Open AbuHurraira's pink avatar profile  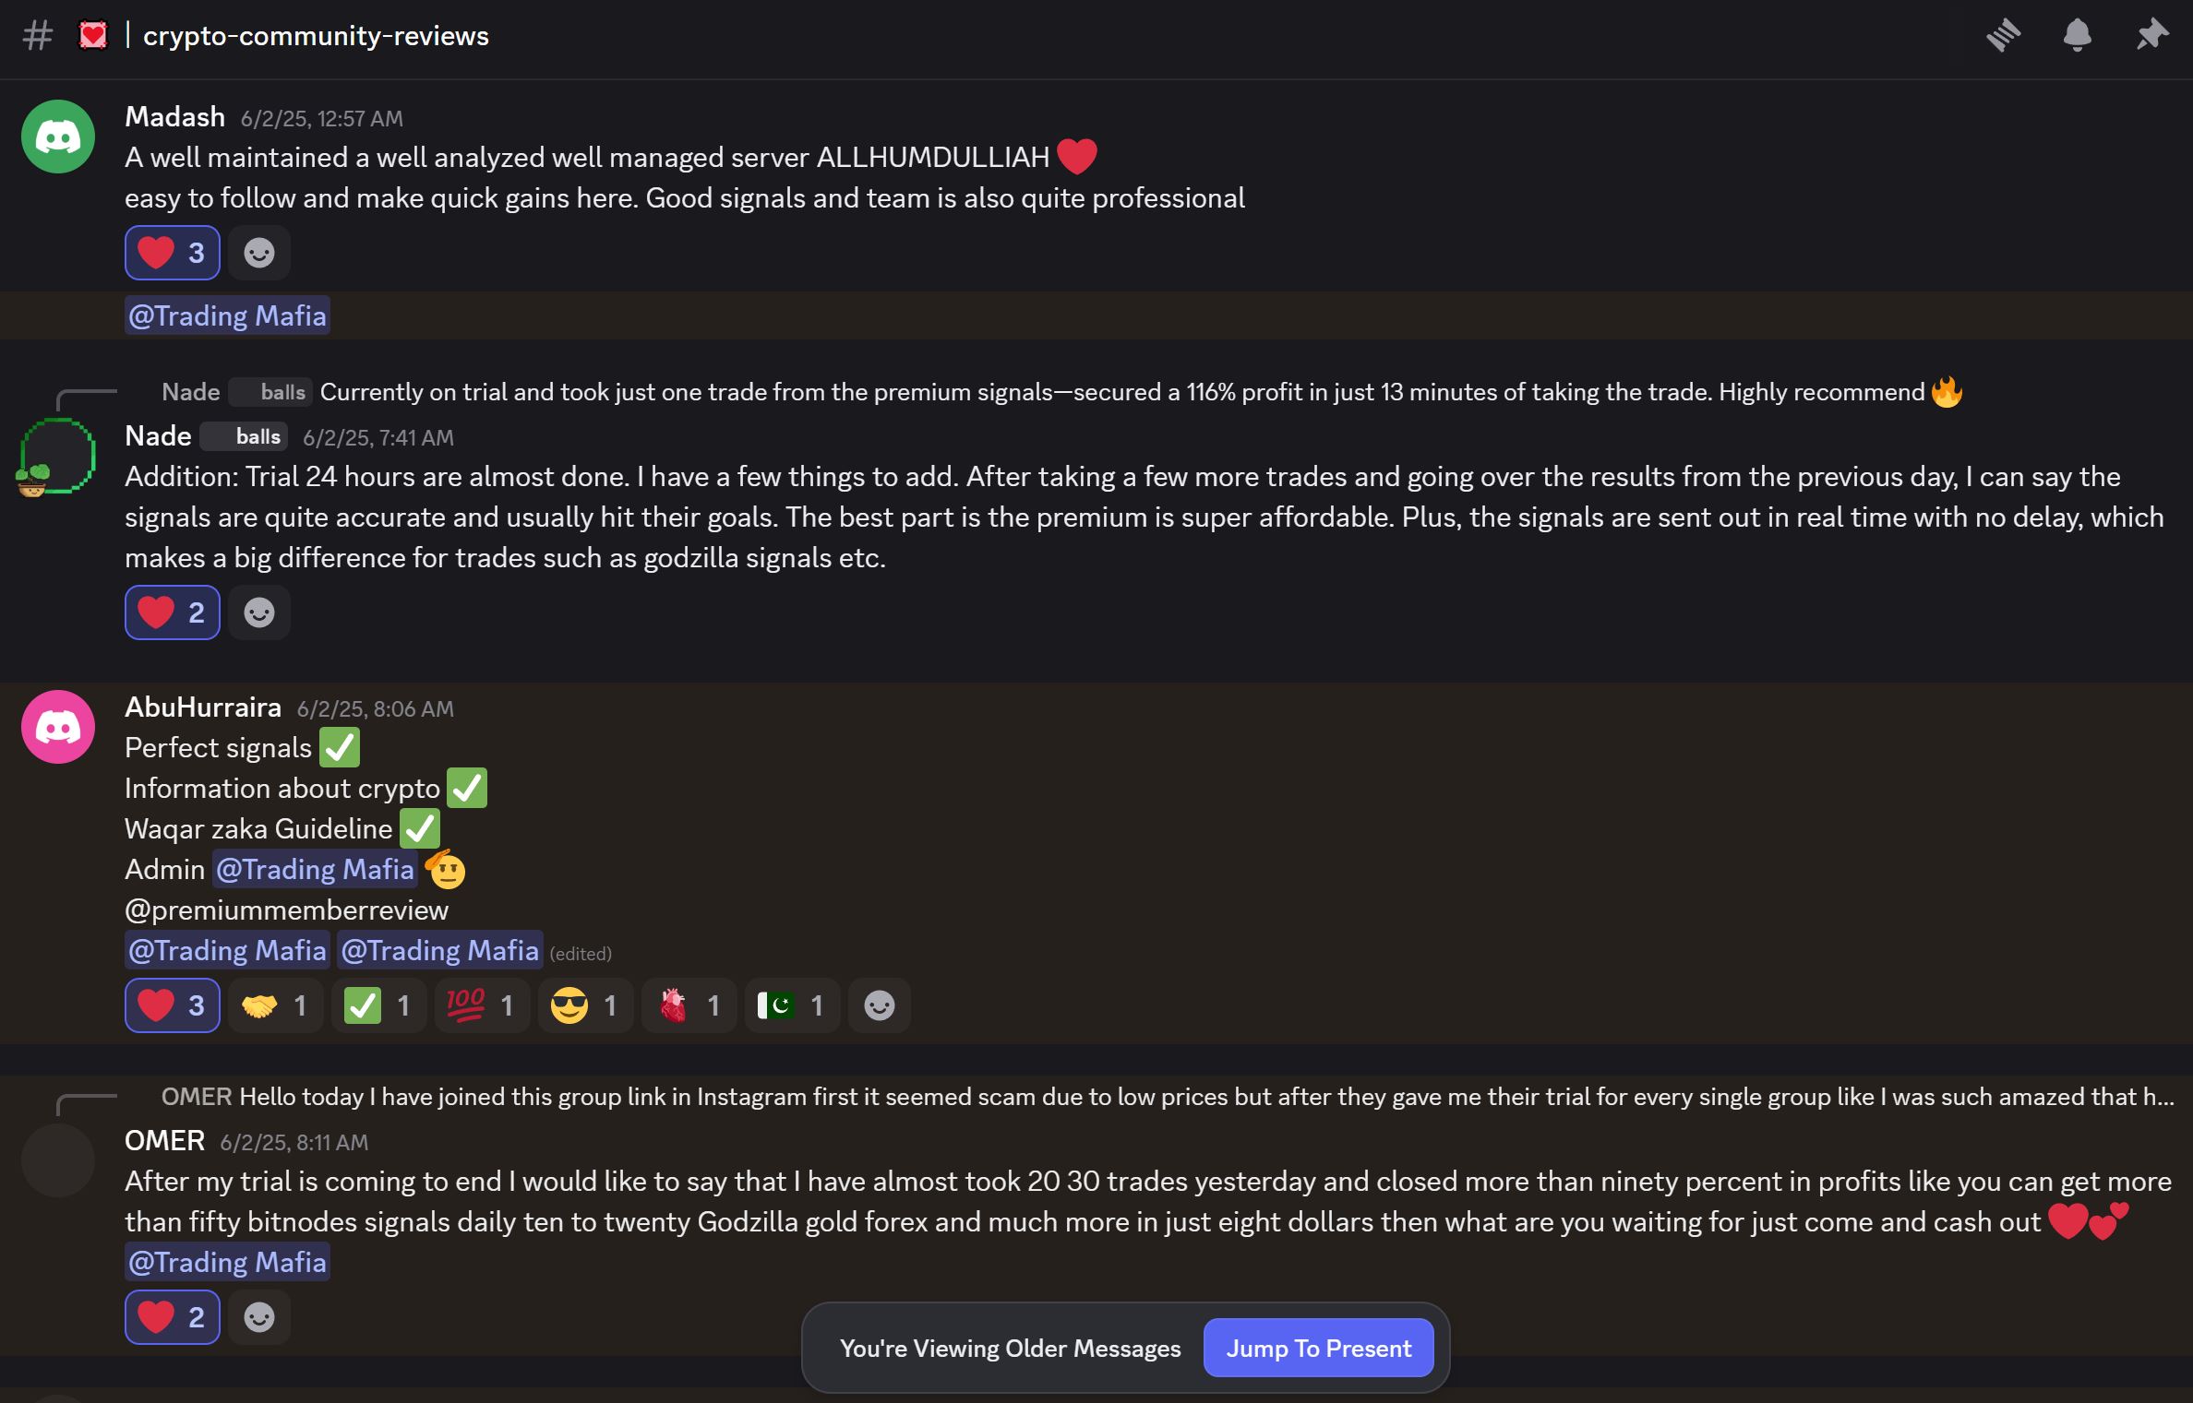58,727
